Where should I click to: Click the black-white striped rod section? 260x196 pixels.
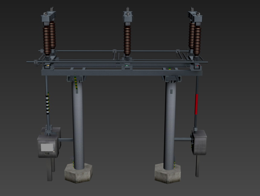(47, 103)
